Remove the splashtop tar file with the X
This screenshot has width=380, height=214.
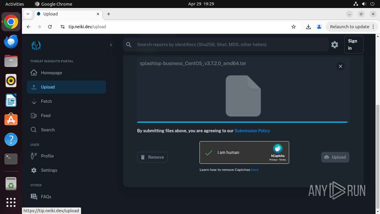pyautogui.click(x=341, y=66)
